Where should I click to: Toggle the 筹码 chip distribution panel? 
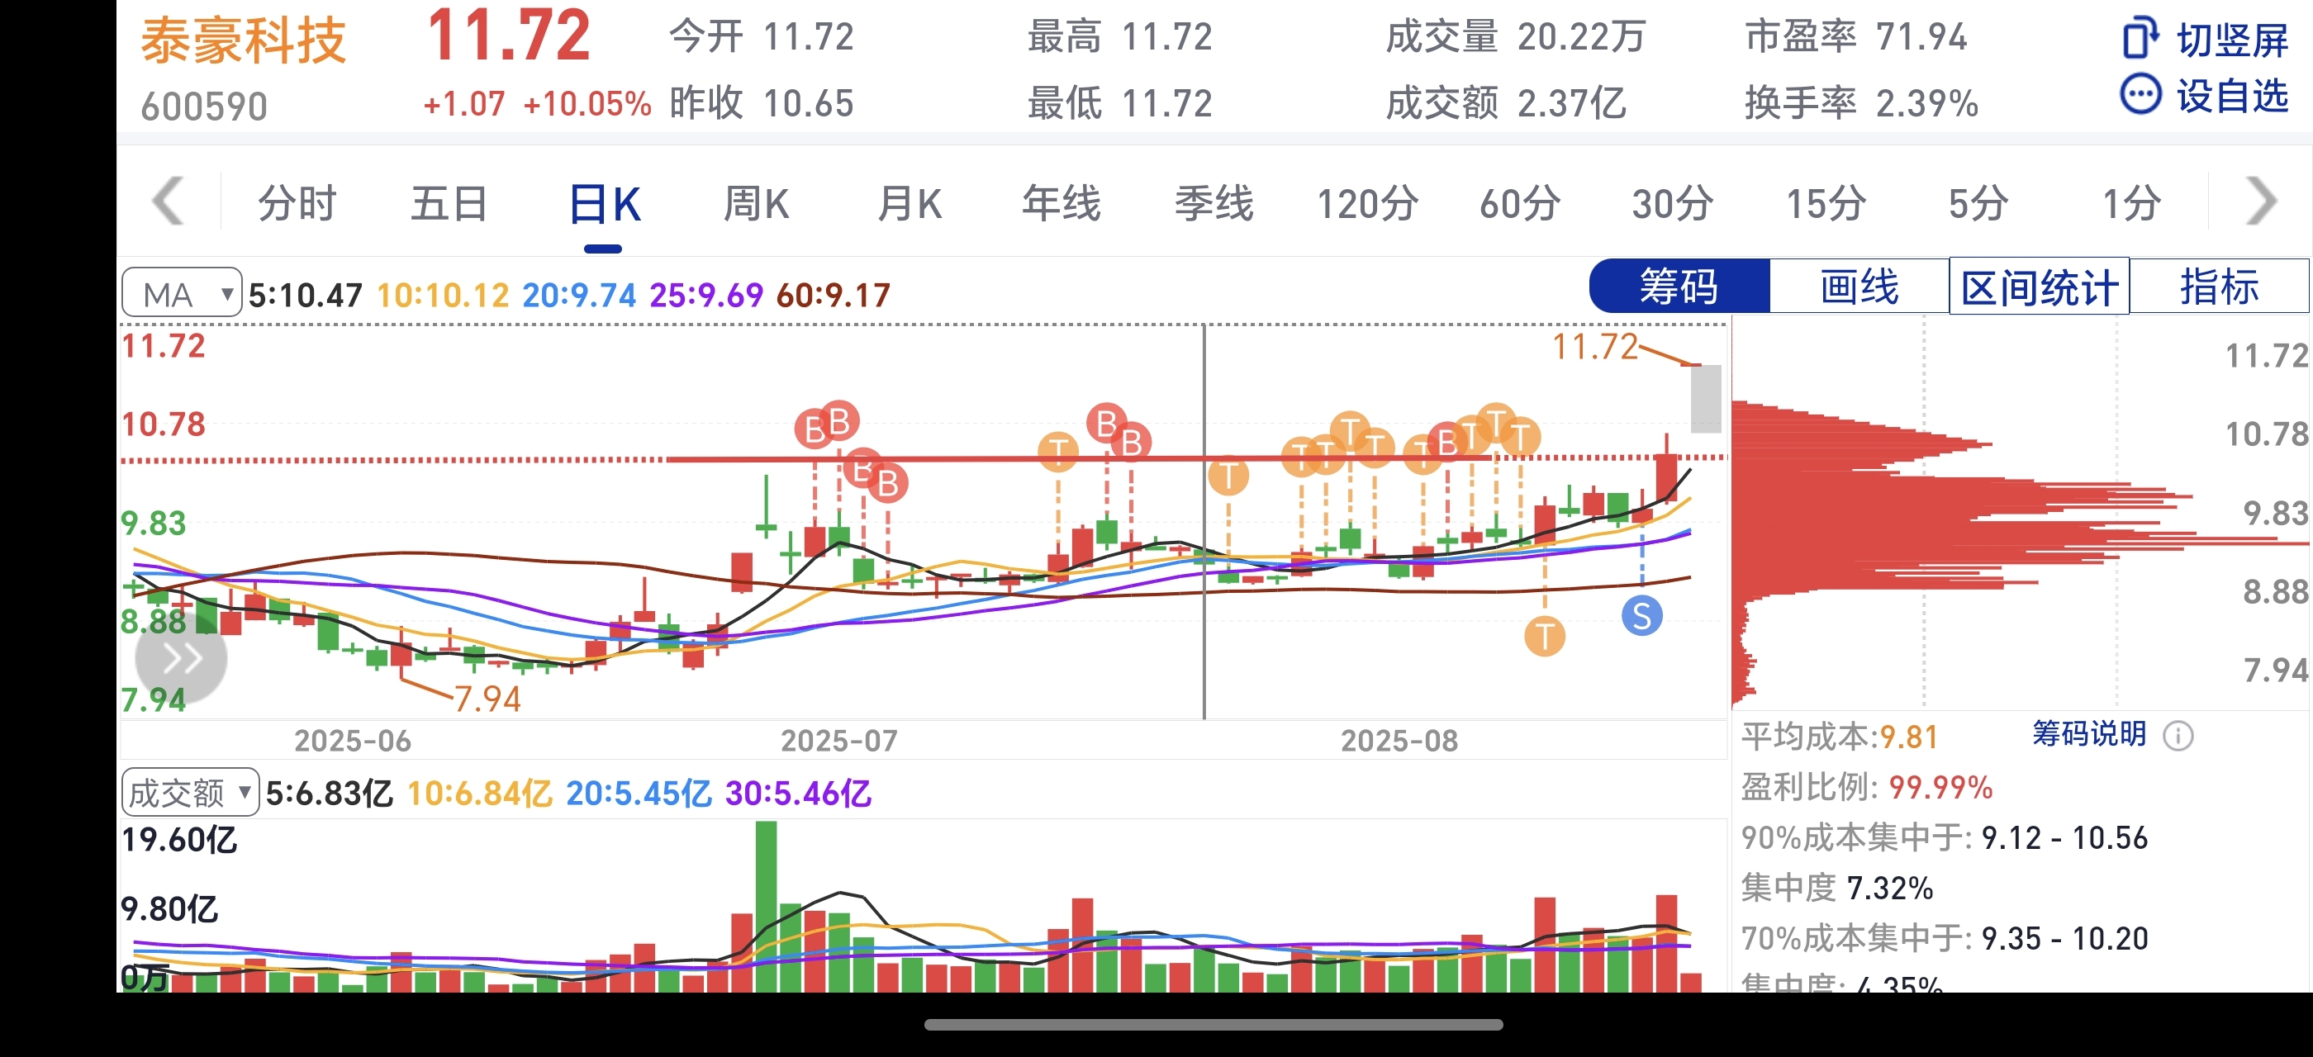pyautogui.click(x=1679, y=287)
